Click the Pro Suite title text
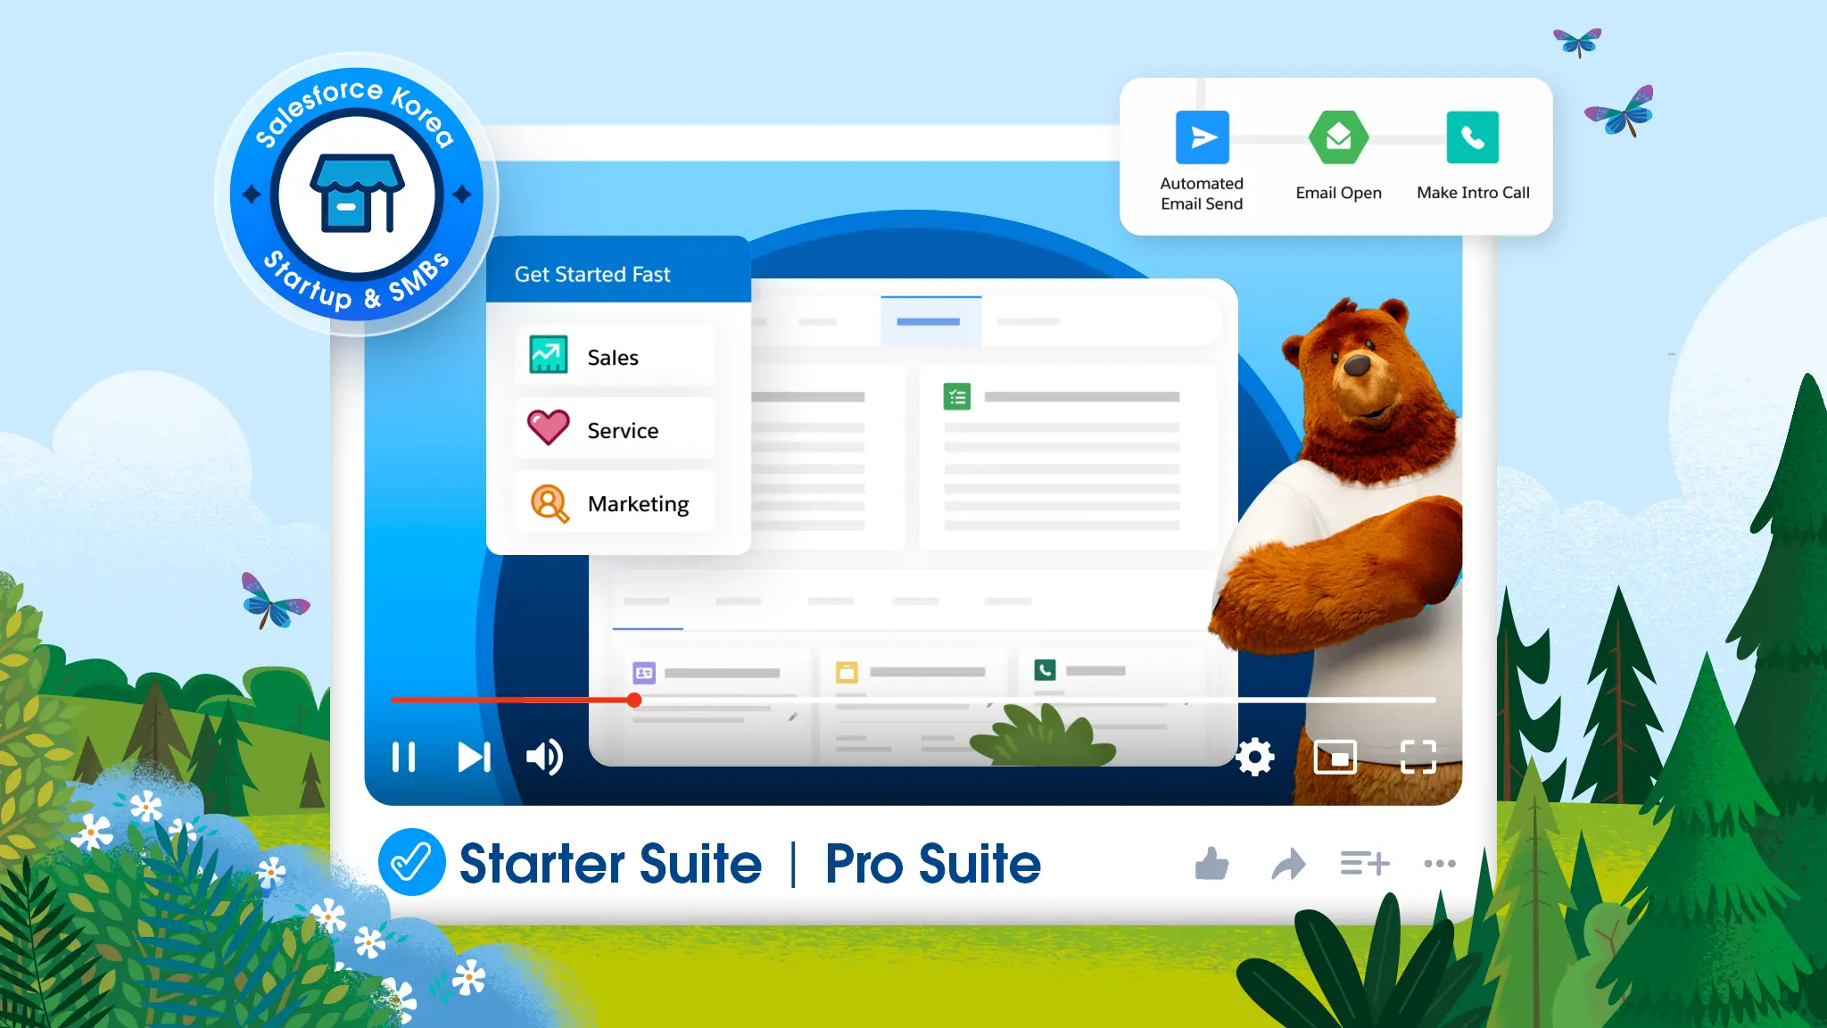Viewport: 1827px width, 1028px height. pos(932,864)
